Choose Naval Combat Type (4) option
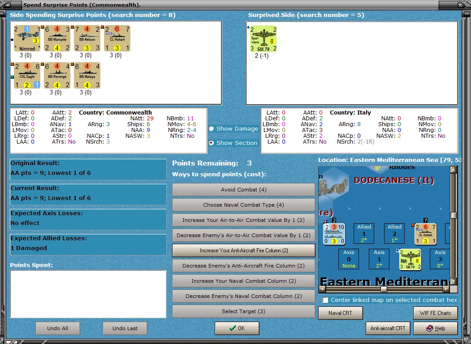 point(244,205)
